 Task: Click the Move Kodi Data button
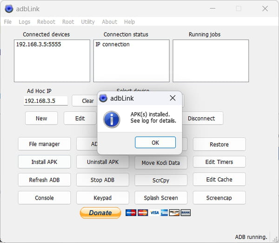161,162
